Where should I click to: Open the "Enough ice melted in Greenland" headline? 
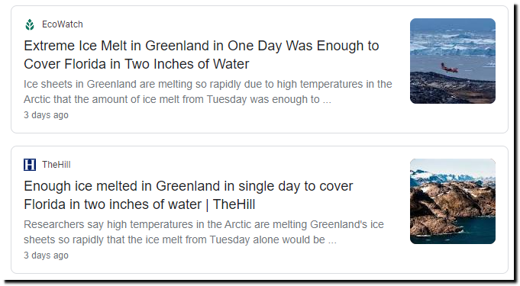[x=189, y=195]
